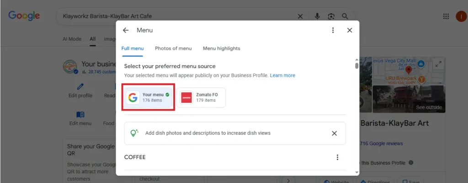
Task: Select Zomato FO menu source
Action: pyautogui.click(x=201, y=97)
